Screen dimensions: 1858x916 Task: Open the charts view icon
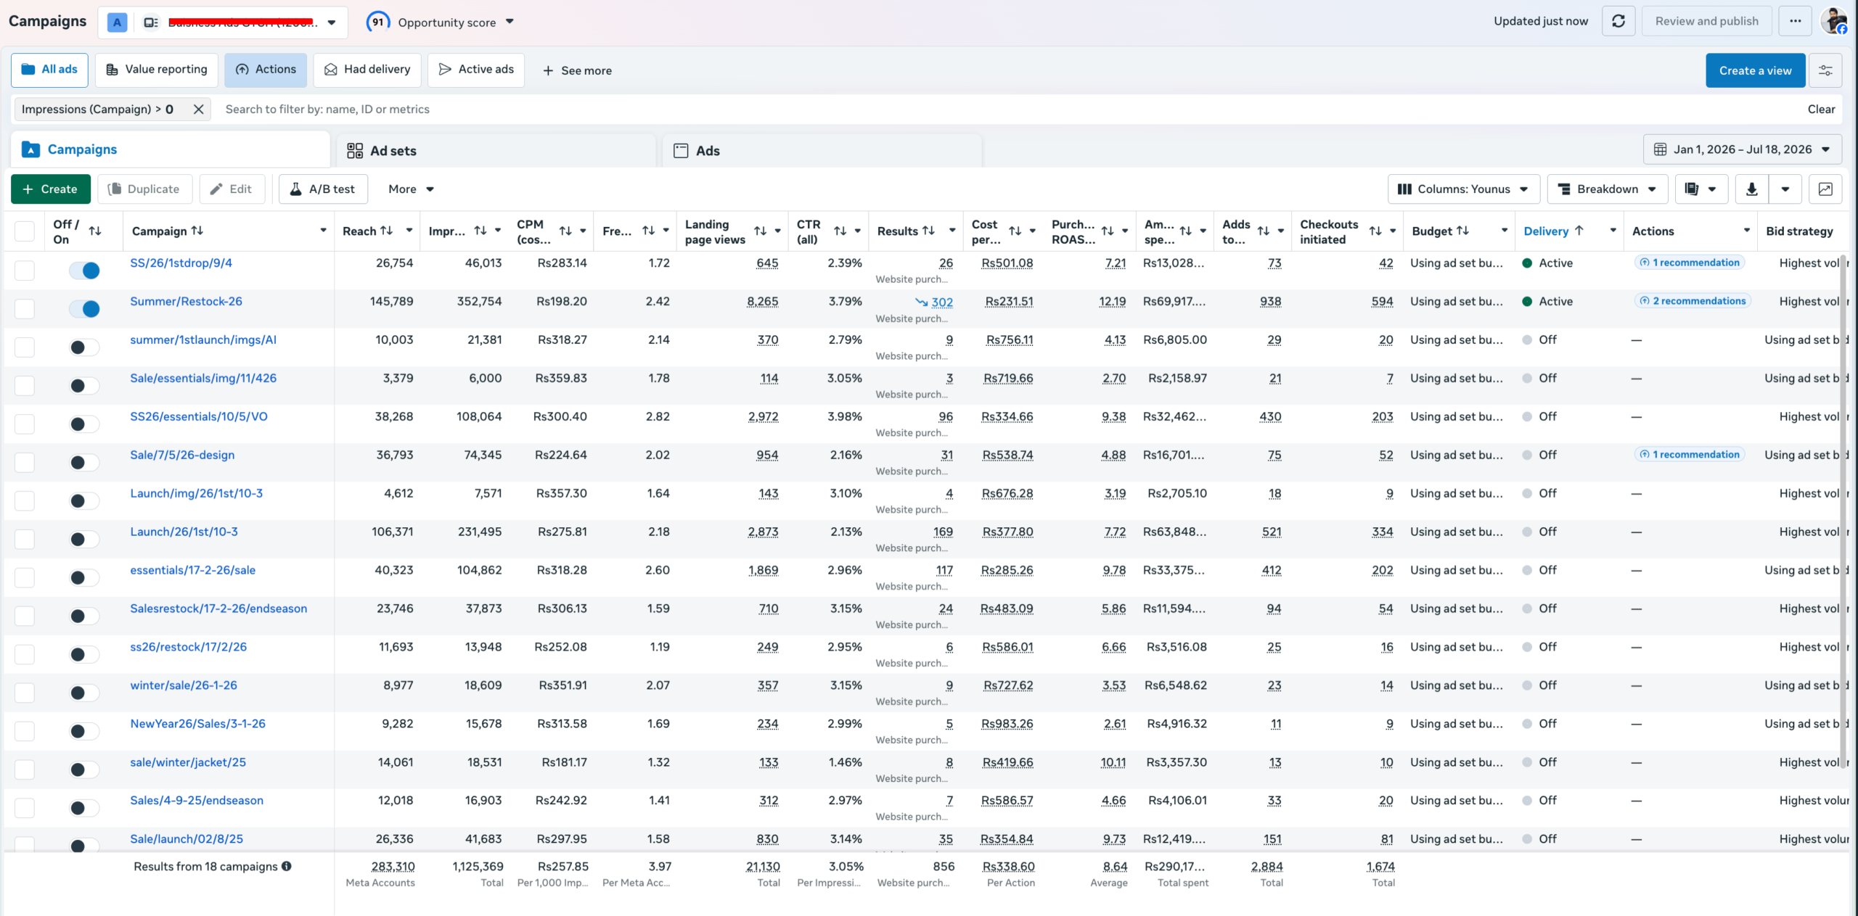tap(1825, 189)
